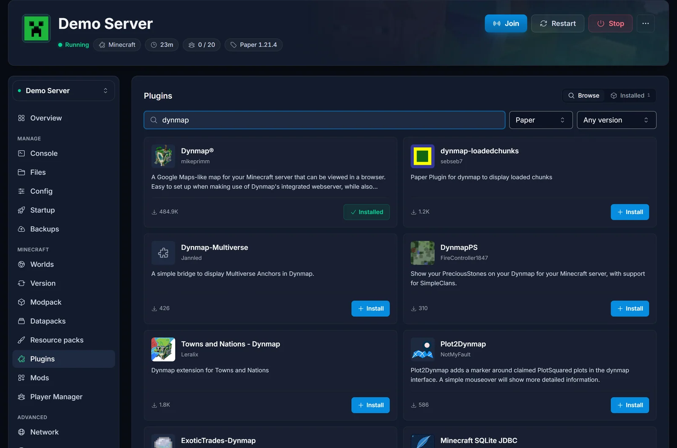The height and width of the screenshot is (448, 677).
Task: Install Towns and Nations - Dynmap
Action: pos(371,405)
